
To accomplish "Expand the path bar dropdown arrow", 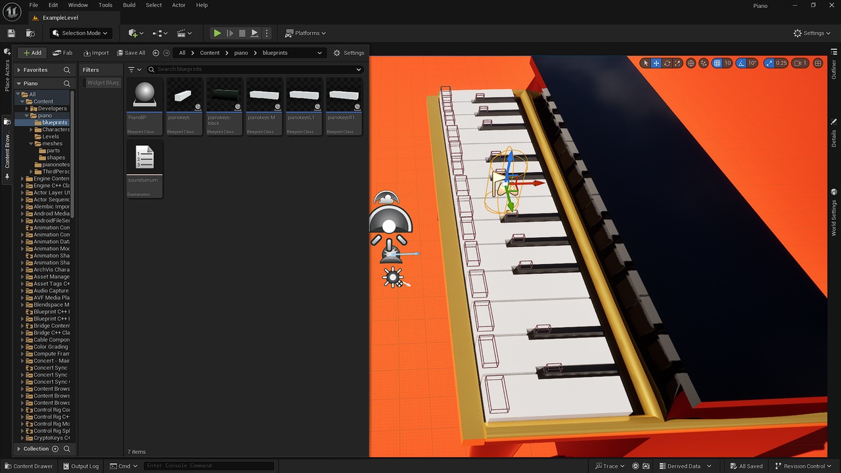I will tap(320, 53).
